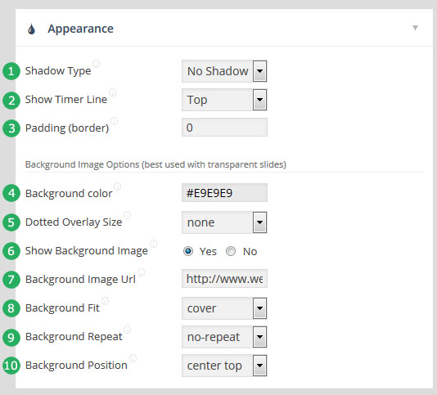
Task: Open the Shadow Type dropdown
Action: pos(224,71)
